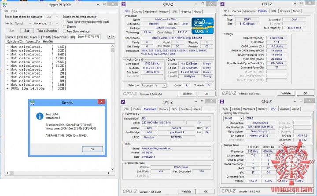Viewport: 317px width, 196px height.
Task: Click the Z87 MPOWER (MS-7818) model field
Action: point(163,123)
